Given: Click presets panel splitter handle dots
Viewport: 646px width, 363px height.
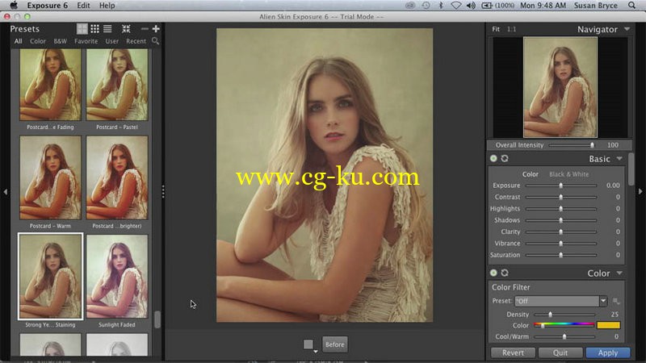Looking at the screenshot, I should [163, 191].
